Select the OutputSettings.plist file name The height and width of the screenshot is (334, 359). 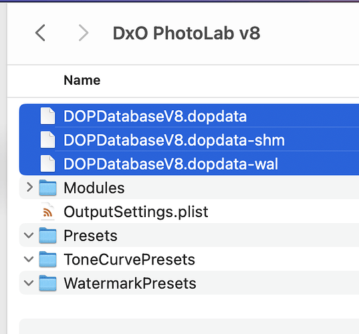pos(136,212)
